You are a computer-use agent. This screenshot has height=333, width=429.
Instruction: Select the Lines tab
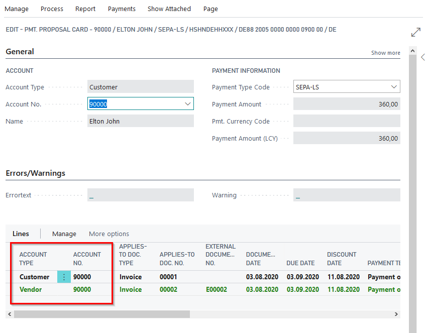coord(21,234)
